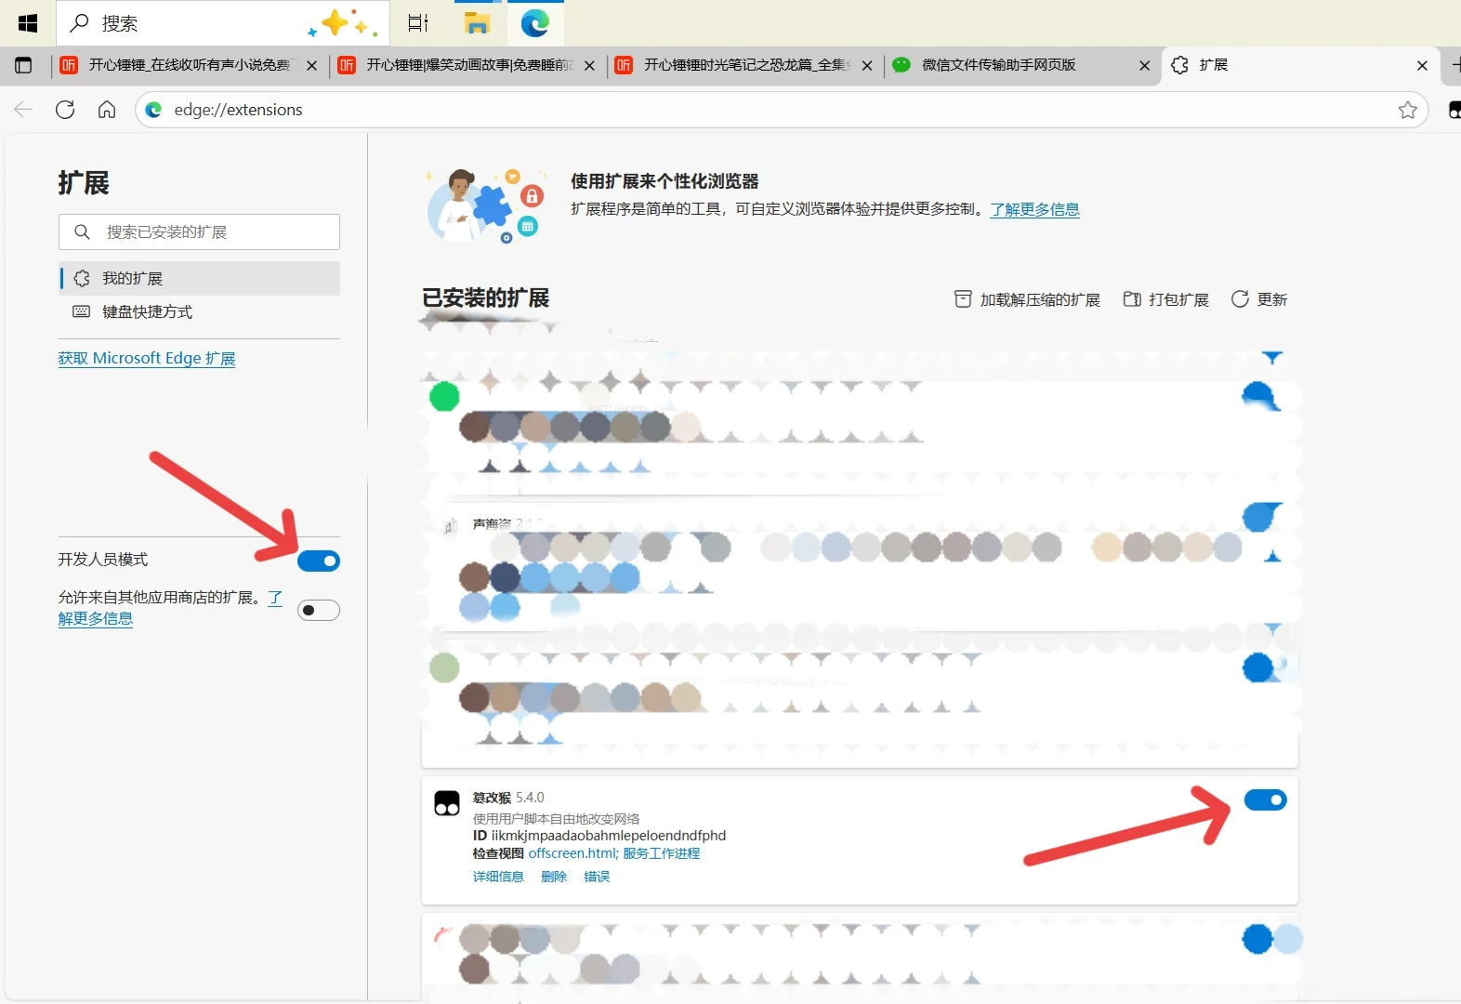Screen dimensions: 1461x1004
Task: Switch to 开心锤锤_在线收听有声小说 tab
Action: coord(189,65)
